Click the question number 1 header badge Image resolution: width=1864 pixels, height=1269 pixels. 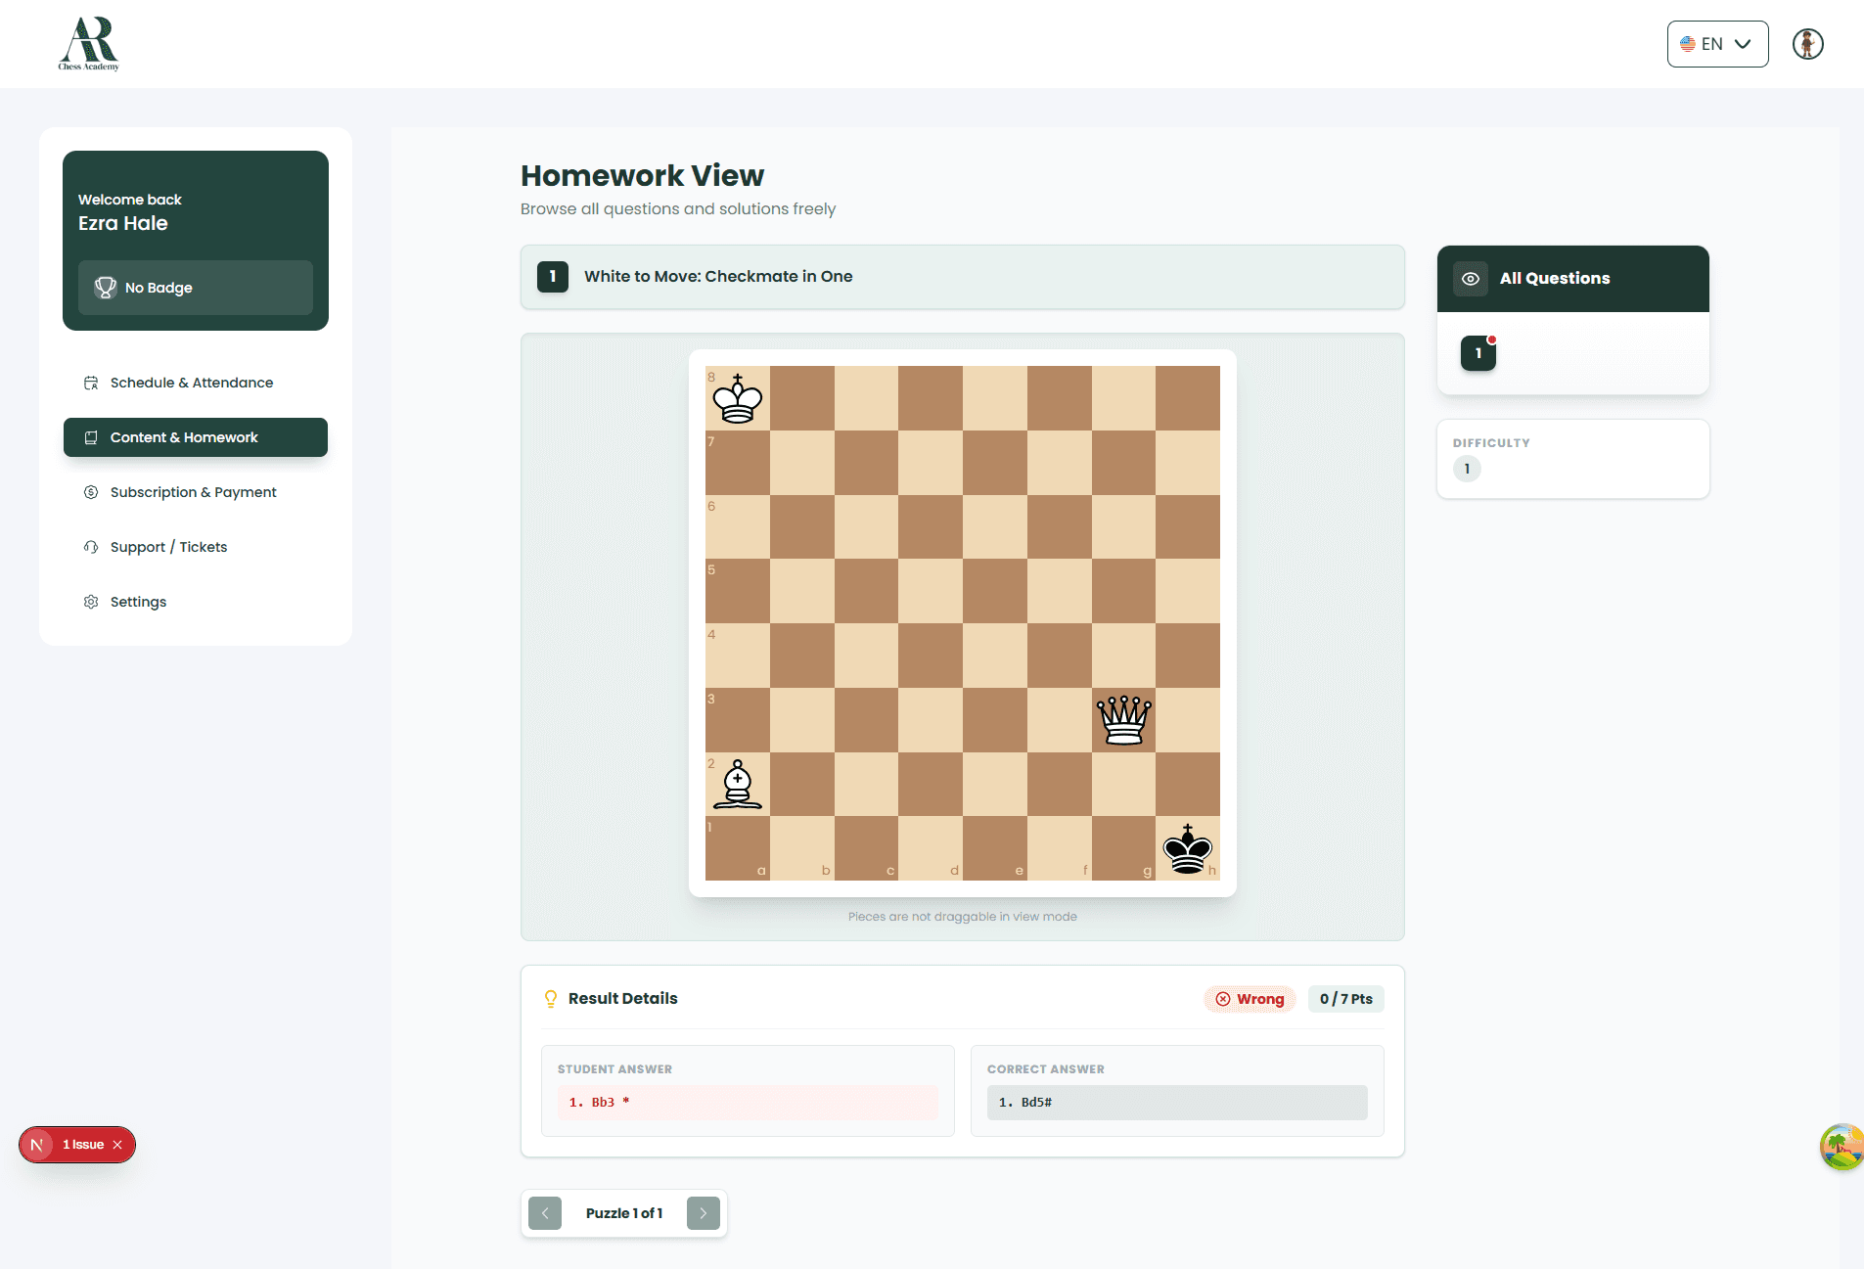click(x=553, y=277)
